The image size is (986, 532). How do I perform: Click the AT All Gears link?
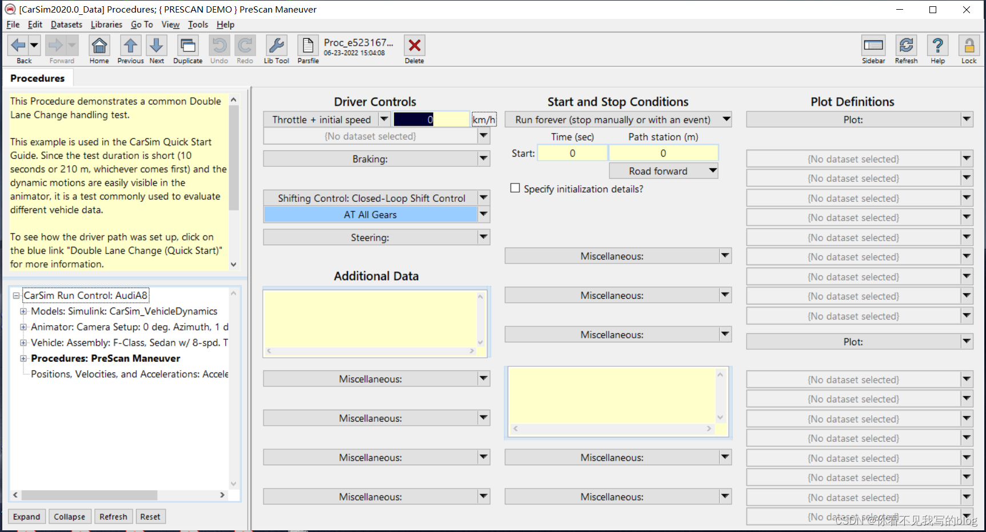click(x=370, y=215)
